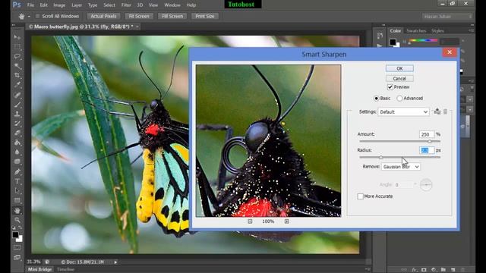Select the Rectangular Marquee tool
This screenshot has height=273, width=486.
tap(17, 47)
